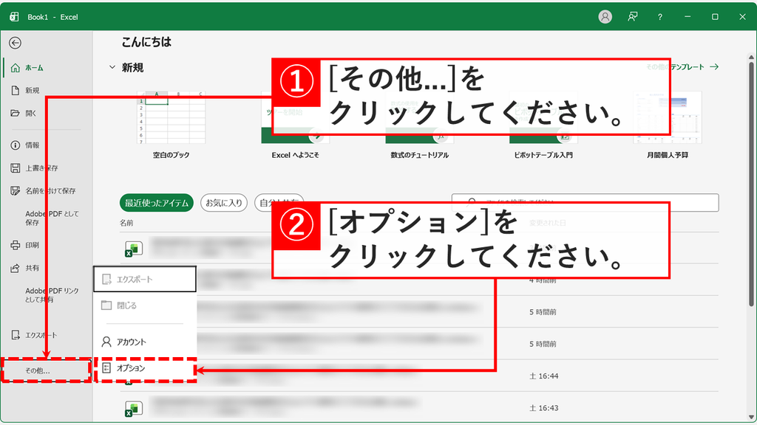Click the save-as disk icon
The height and width of the screenshot is (425, 757).
pyautogui.click(x=16, y=191)
